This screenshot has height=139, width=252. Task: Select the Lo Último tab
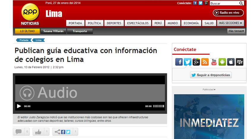coord(27,31)
